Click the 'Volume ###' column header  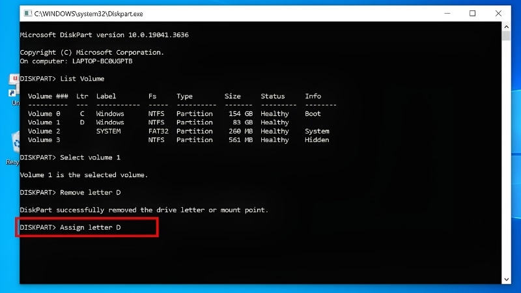pyautogui.click(x=48, y=96)
